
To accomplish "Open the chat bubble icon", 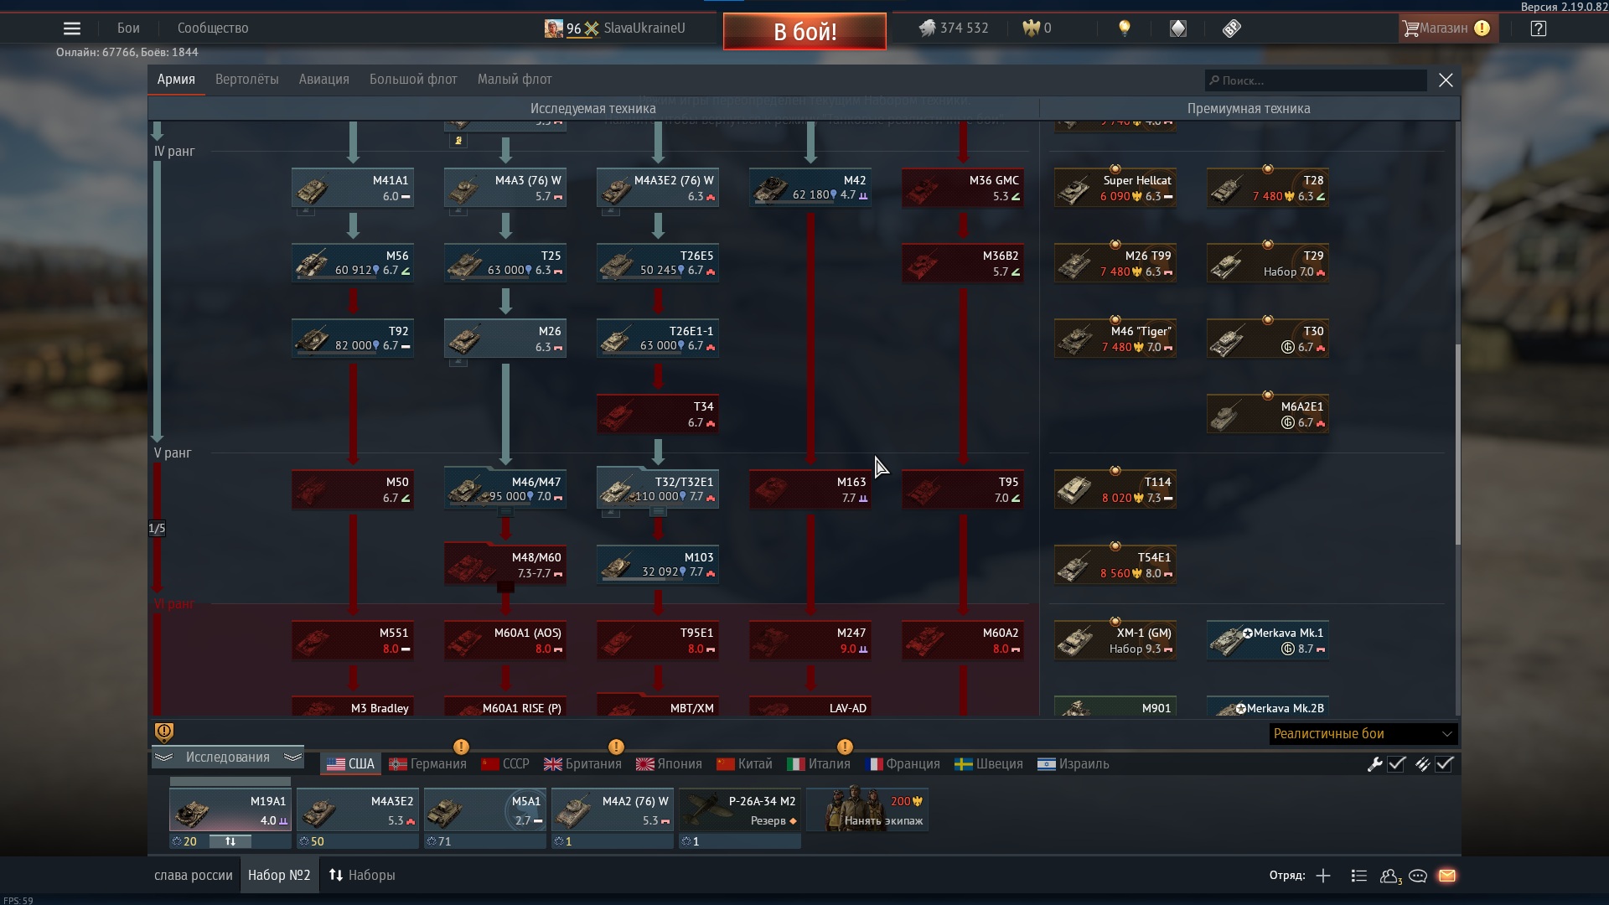I will pos(1418,876).
